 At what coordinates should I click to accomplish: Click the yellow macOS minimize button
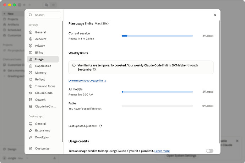pyautogui.click(x=10, y=5)
